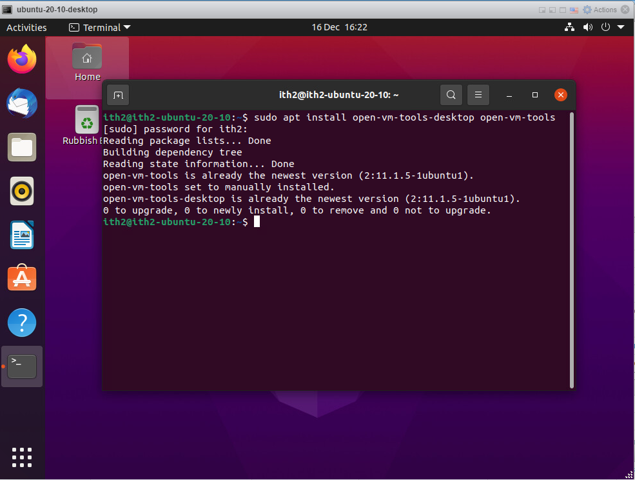635x480 pixels.
Task: Click the power icon in top bar
Action: pyautogui.click(x=605, y=27)
